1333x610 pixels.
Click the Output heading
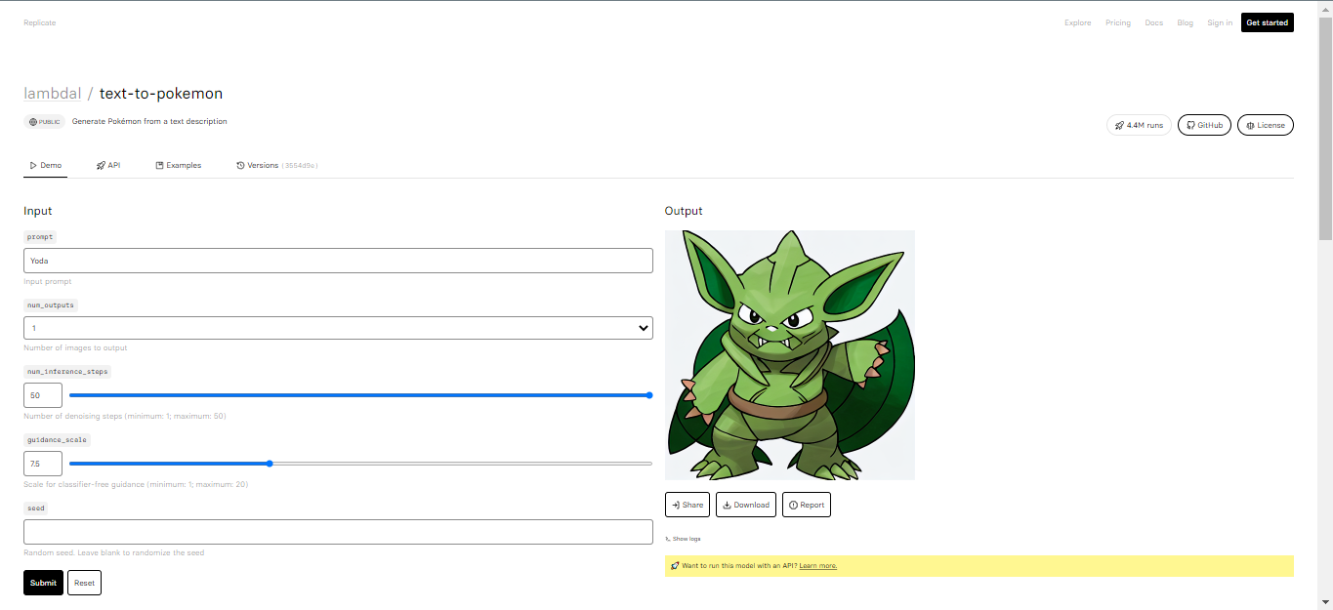tap(684, 211)
